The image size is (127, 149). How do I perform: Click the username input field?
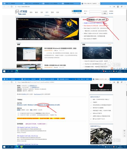coord(95,11)
